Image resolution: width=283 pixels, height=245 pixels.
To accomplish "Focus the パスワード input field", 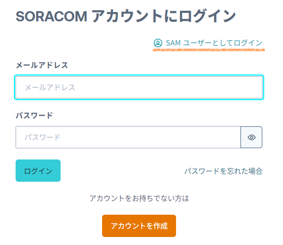I will 128,137.
